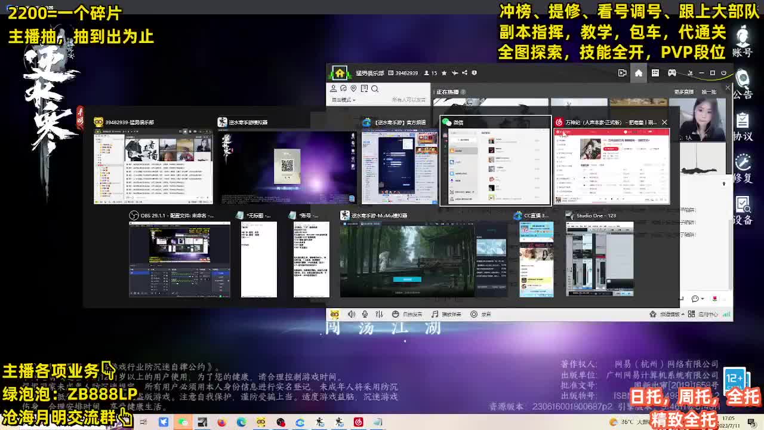Image resolution: width=764 pixels, height=430 pixels.
Task: Click the YY owl logo in the bottom toolbar
Action: click(x=335, y=314)
